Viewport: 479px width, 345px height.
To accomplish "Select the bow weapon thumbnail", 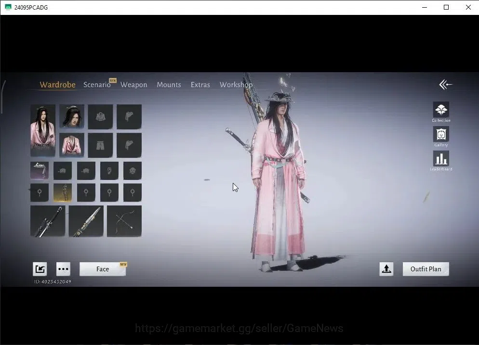I will (124, 221).
